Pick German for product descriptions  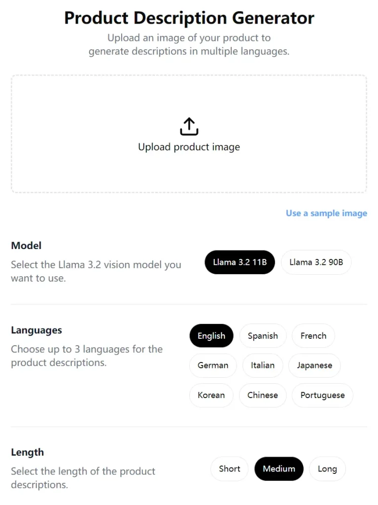(213, 365)
